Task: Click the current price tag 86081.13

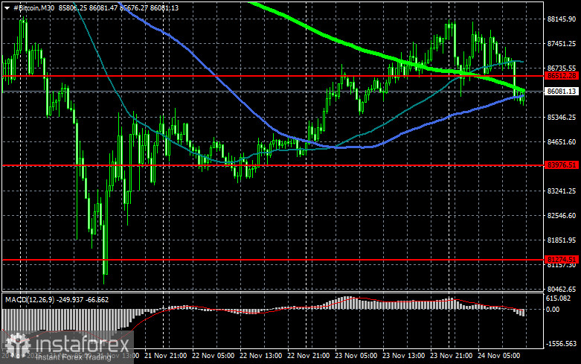Action: (562, 91)
